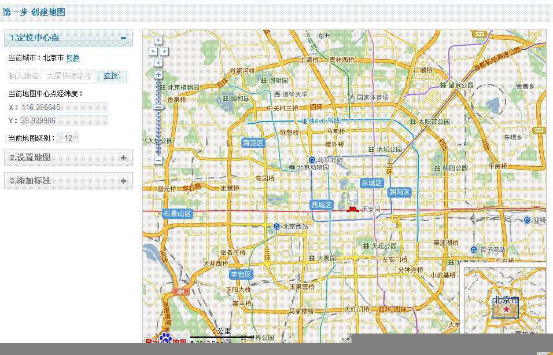Focus the place name search input
This screenshot has width=553, height=355.
[52, 76]
